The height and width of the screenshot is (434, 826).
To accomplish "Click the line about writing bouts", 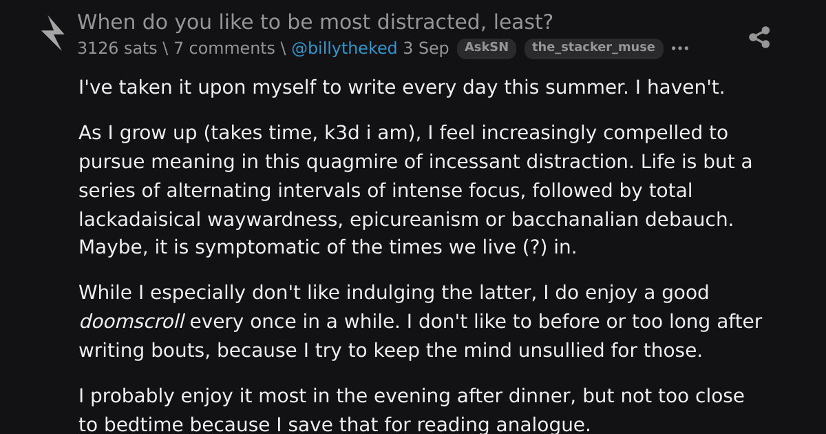I will [390, 350].
